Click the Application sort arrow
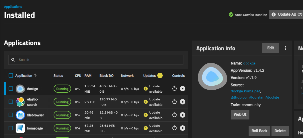Image resolution: width=303 pixels, height=138 pixels. [x=35, y=75]
